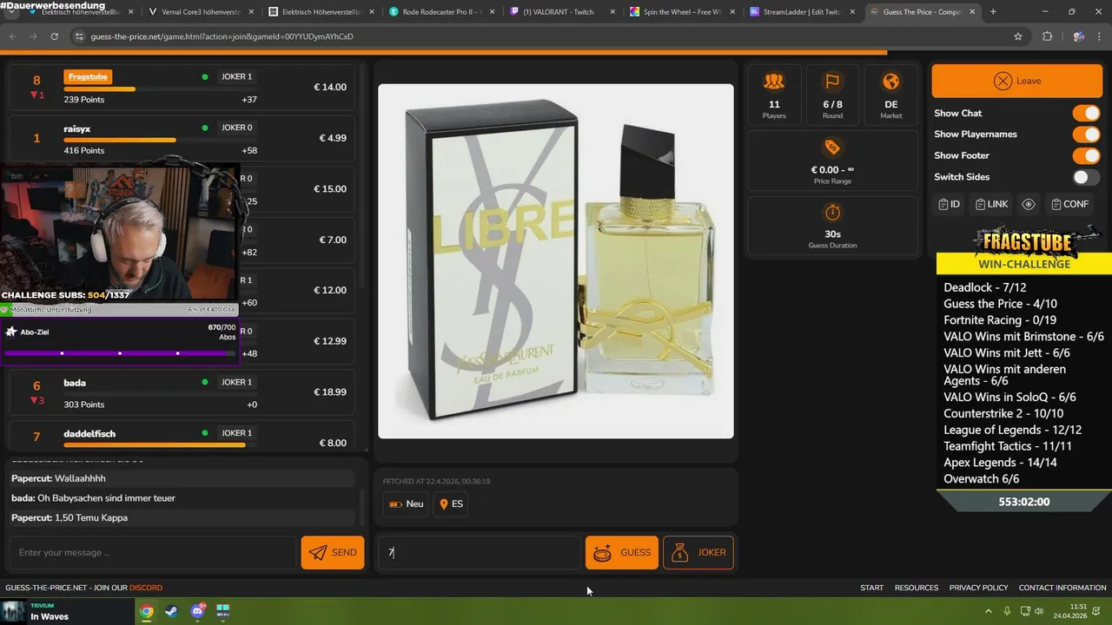Click the € 18.99 guess of bada

tap(330, 392)
